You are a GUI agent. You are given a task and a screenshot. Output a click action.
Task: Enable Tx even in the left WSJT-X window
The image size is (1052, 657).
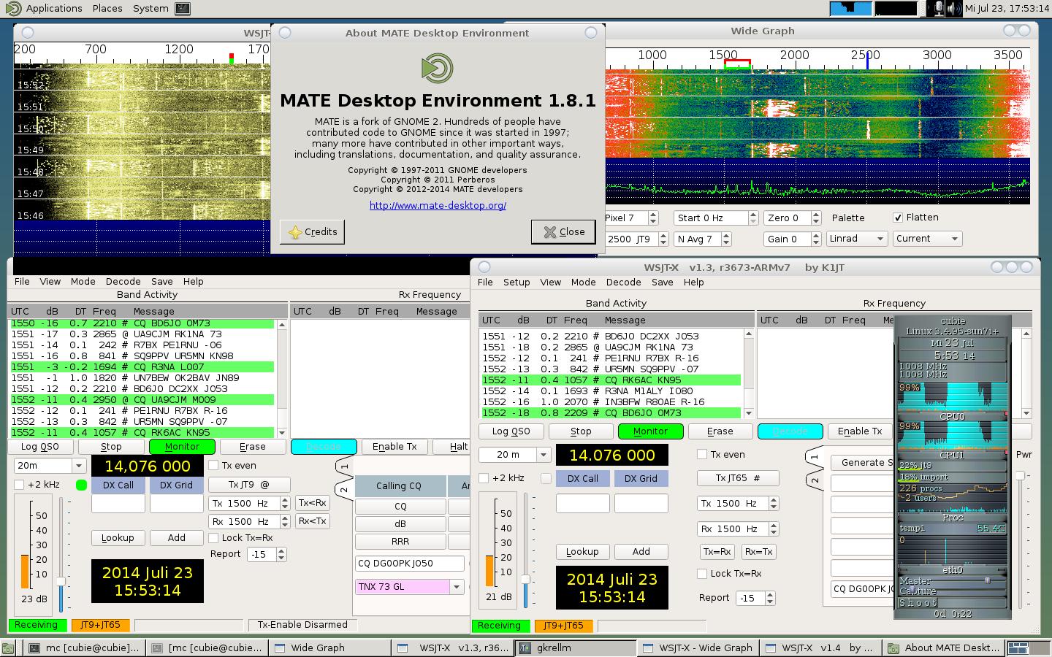coord(214,466)
